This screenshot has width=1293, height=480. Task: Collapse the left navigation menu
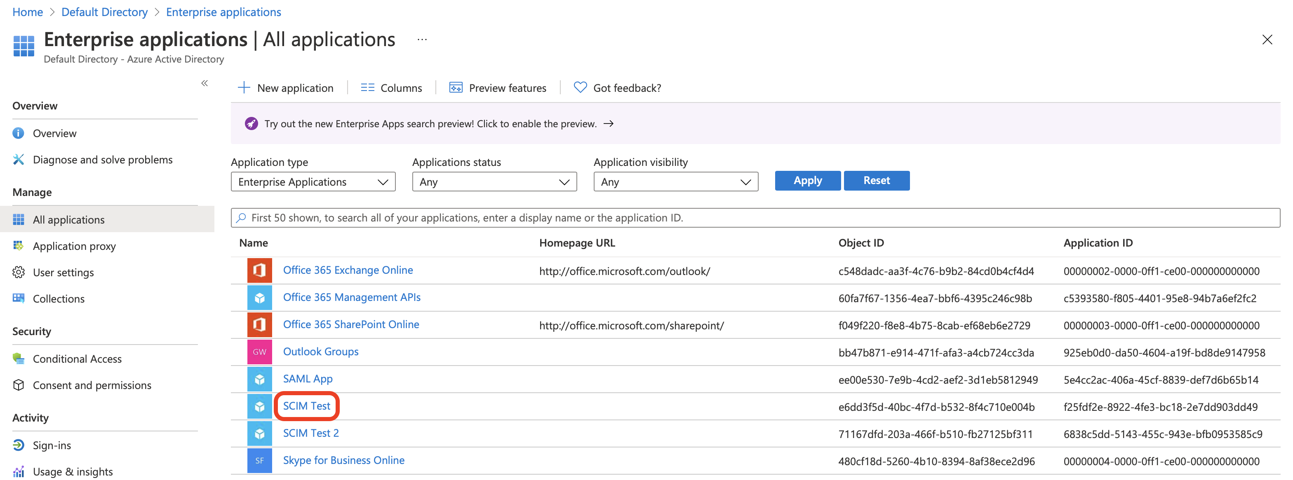coord(204,83)
